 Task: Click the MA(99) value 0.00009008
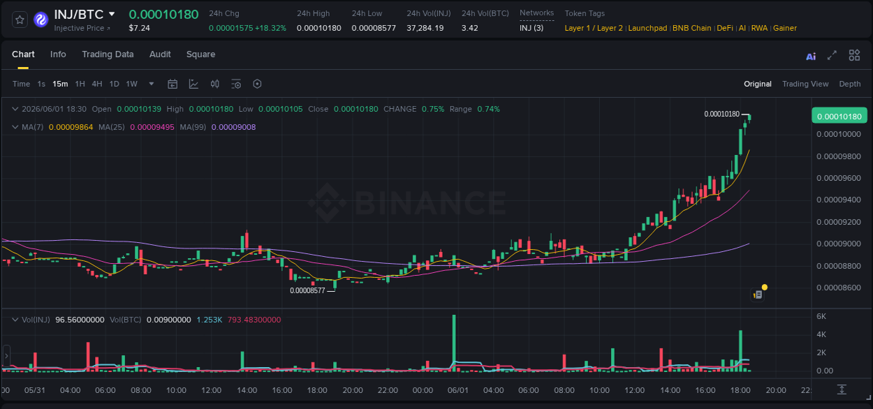tap(233, 127)
